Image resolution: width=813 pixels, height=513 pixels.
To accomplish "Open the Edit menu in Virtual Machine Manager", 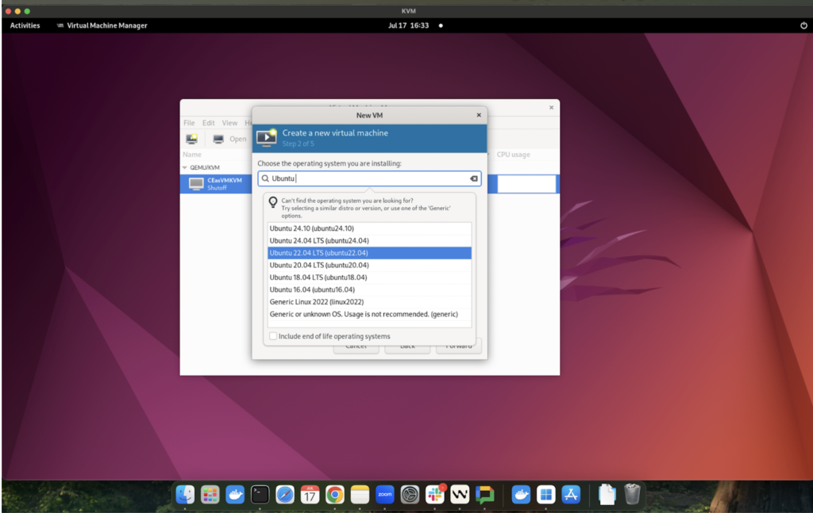I will tap(209, 123).
